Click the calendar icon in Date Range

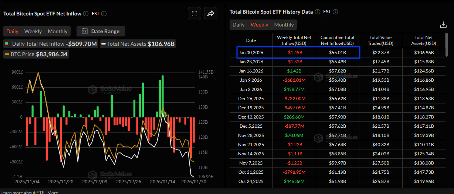pos(84,31)
